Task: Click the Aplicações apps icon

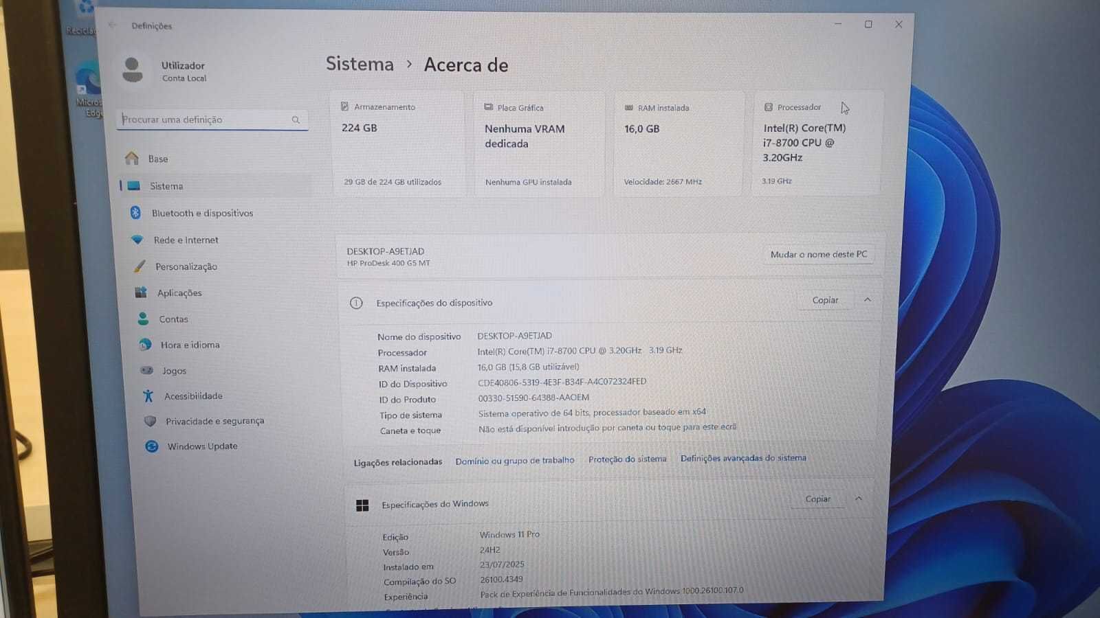Action: point(141,293)
